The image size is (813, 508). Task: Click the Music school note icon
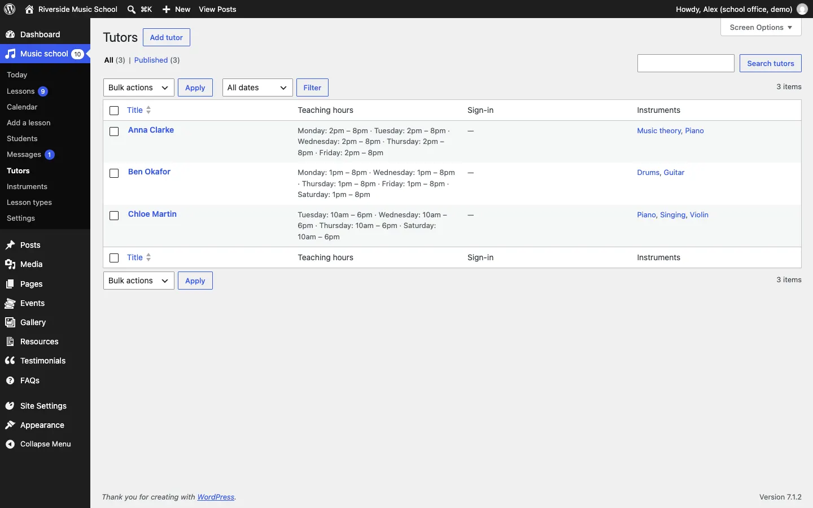coord(10,54)
